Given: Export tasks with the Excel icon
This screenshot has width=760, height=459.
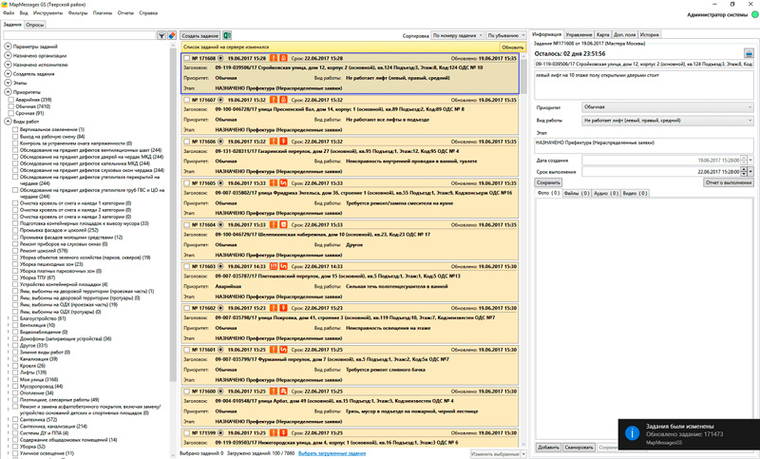Looking at the screenshot, I should (227, 35).
